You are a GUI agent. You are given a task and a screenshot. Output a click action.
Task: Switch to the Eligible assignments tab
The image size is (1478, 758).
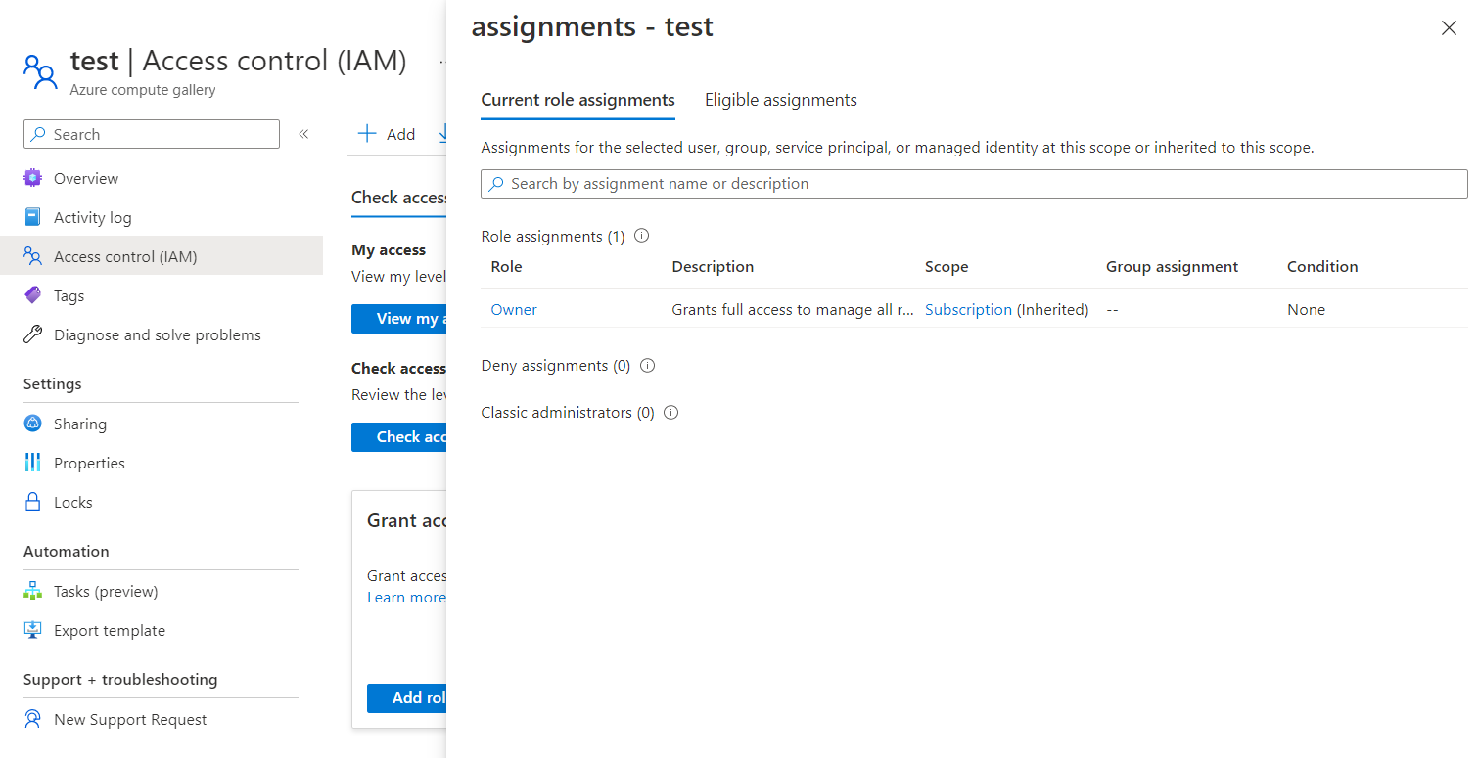click(x=780, y=99)
